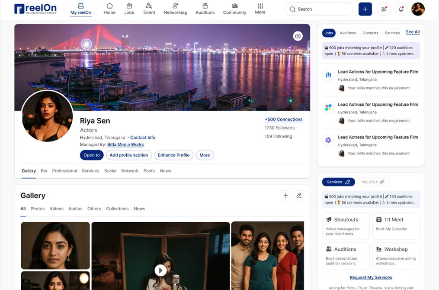Expand the More button on profile
Image resolution: width=439 pixels, height=290 pixels.
[205, 155]
